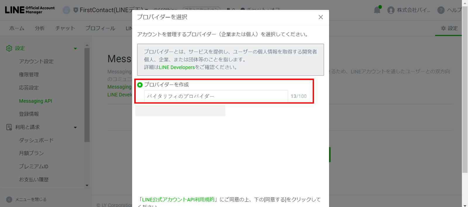Viewport: 468px width, 207px height.
Task: Open the FirstContact account dropdown
Action: (x=147, y=11)
